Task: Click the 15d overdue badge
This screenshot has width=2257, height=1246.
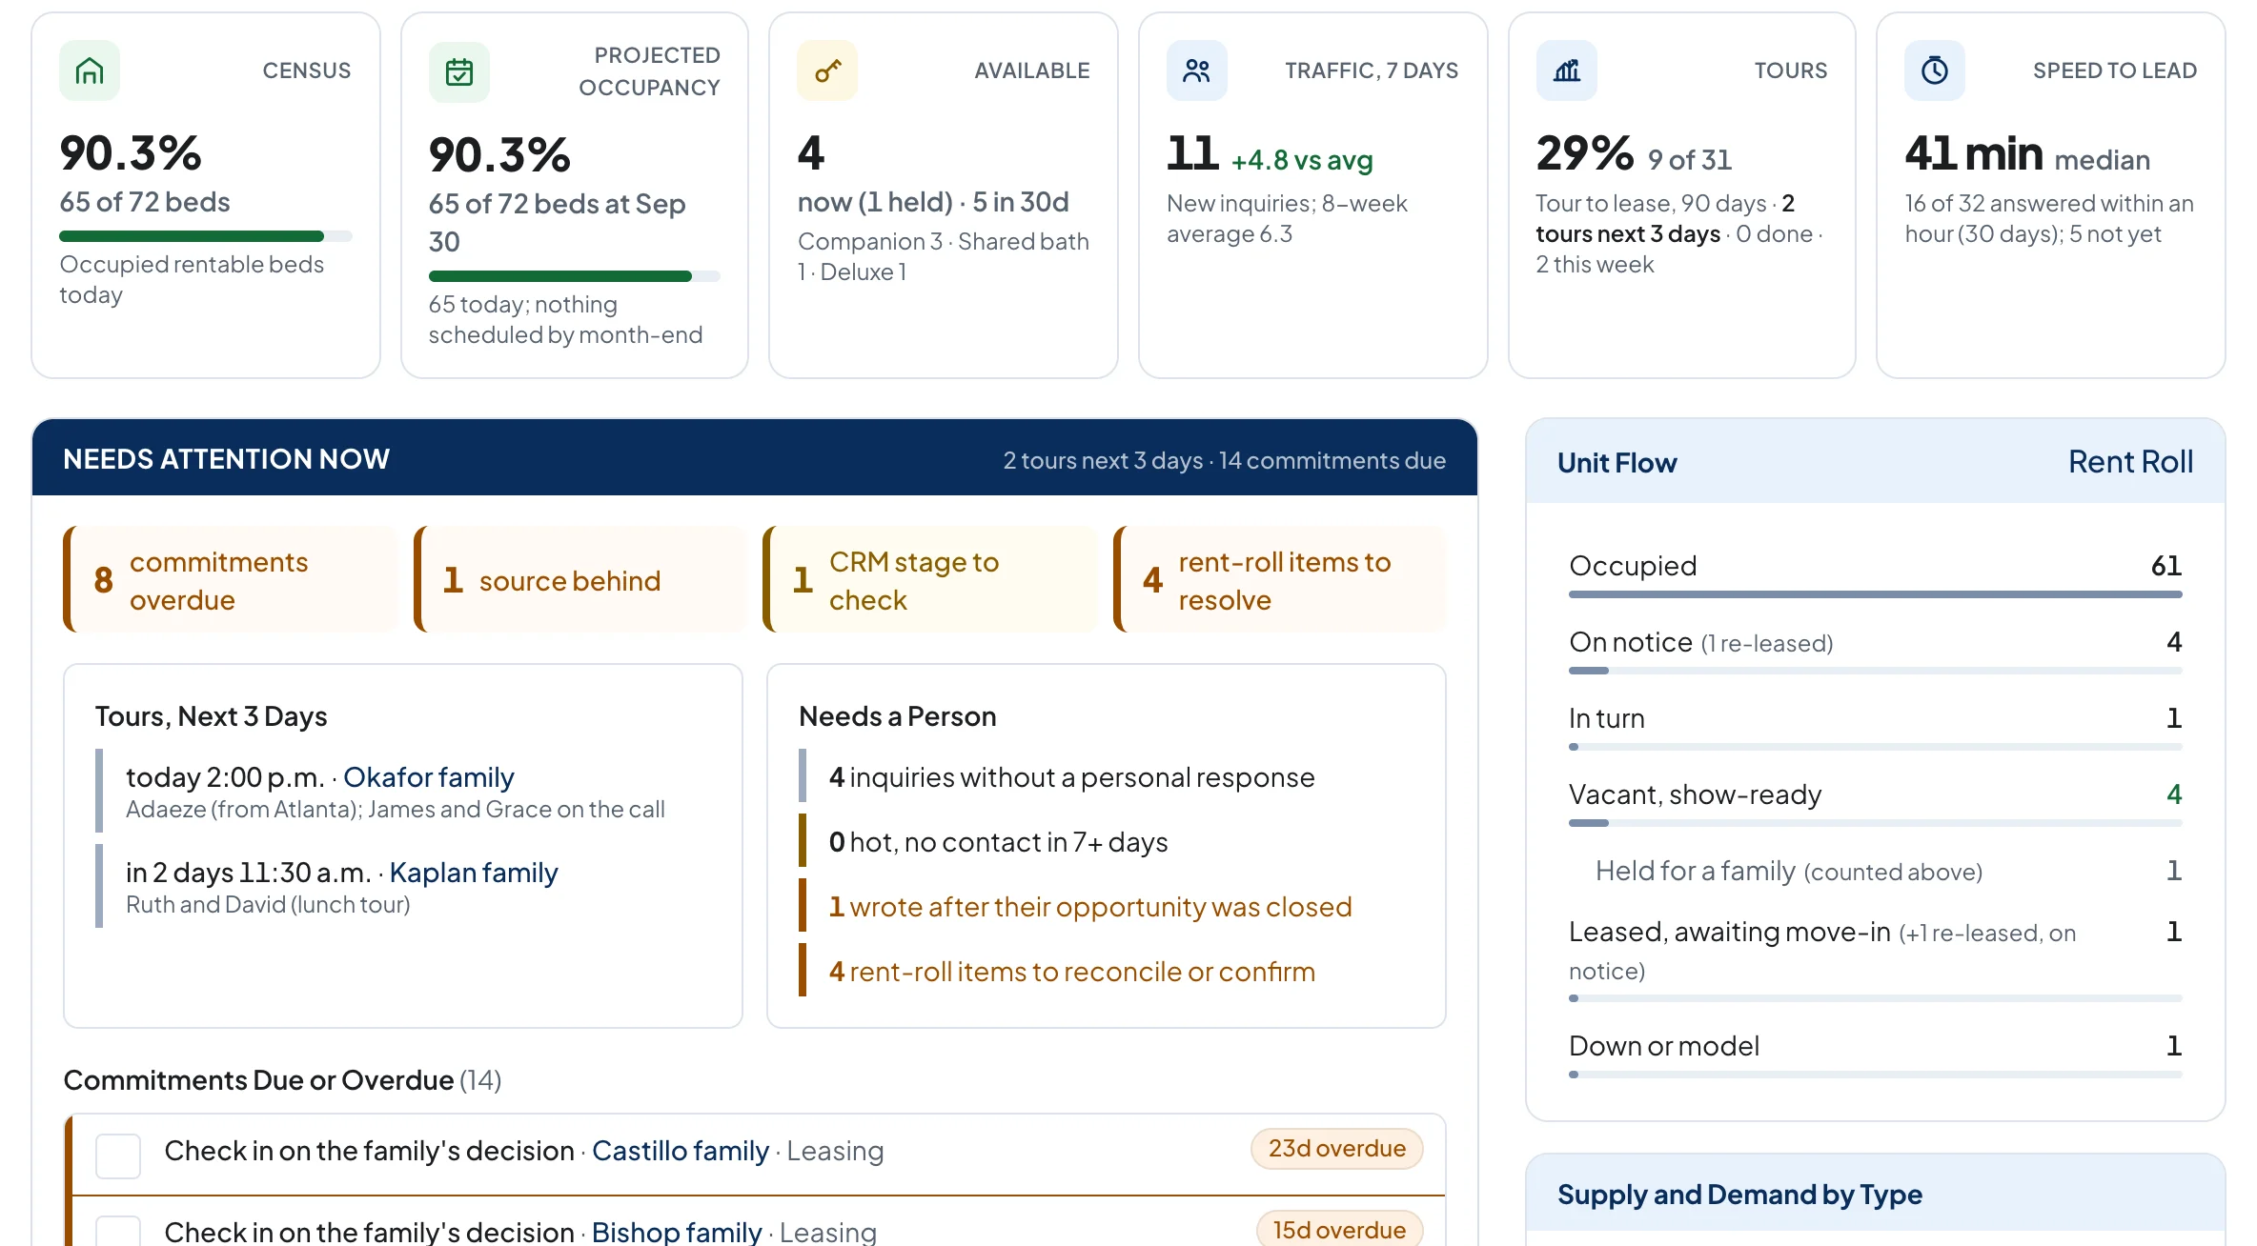Action: pyautogui.click(x=1339, y=1230)
